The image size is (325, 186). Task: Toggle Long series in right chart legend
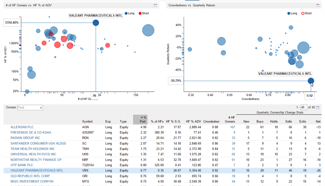(x=292, y=13)
